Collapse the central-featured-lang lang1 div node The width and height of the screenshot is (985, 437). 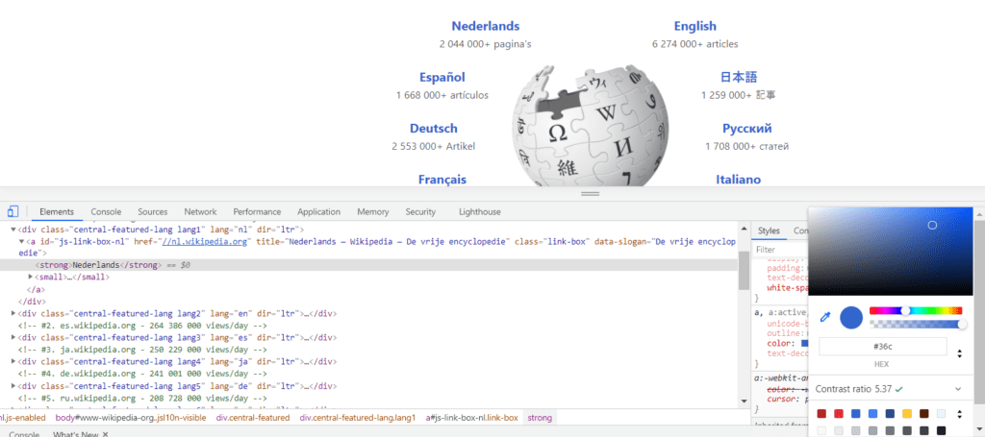(x=13, y=231)
